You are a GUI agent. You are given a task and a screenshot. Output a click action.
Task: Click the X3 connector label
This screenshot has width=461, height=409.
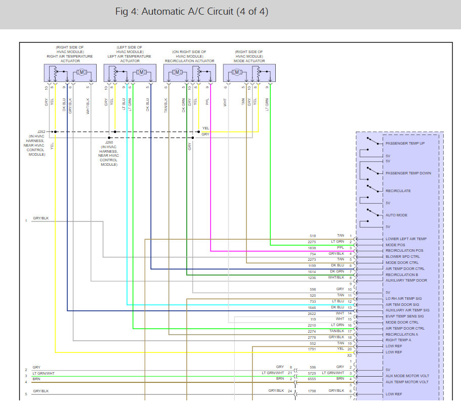[349, 355]
